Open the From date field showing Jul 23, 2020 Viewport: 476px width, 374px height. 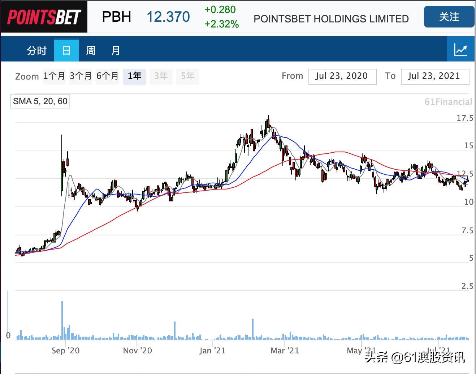pyautogui.click(x=342, y=76)
